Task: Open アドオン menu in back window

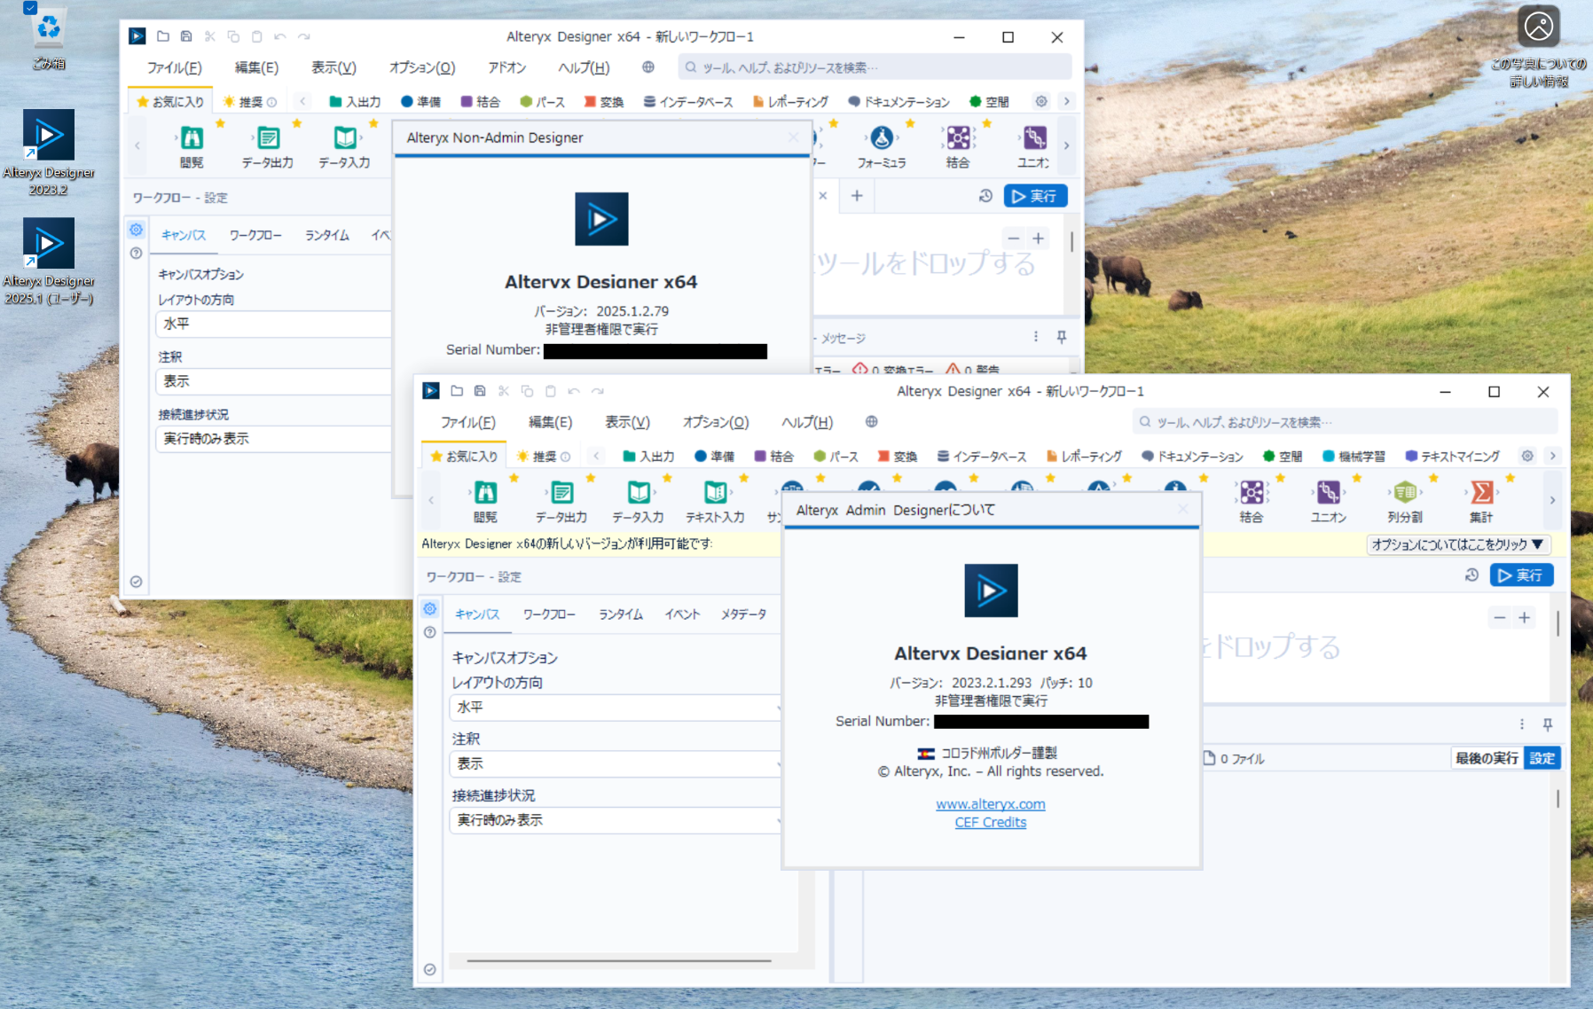Action: coord(507,67)
